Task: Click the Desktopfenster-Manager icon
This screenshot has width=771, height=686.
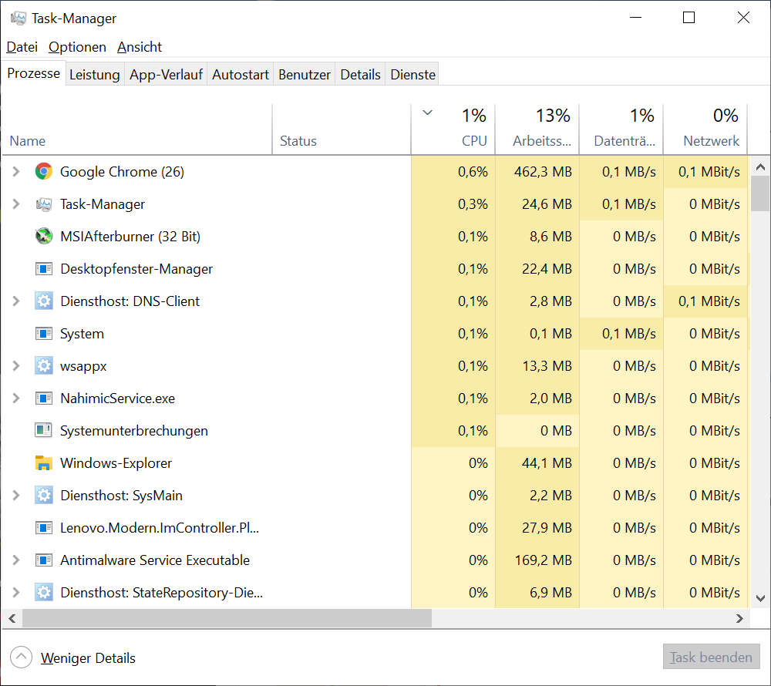Action: [43, 268]
